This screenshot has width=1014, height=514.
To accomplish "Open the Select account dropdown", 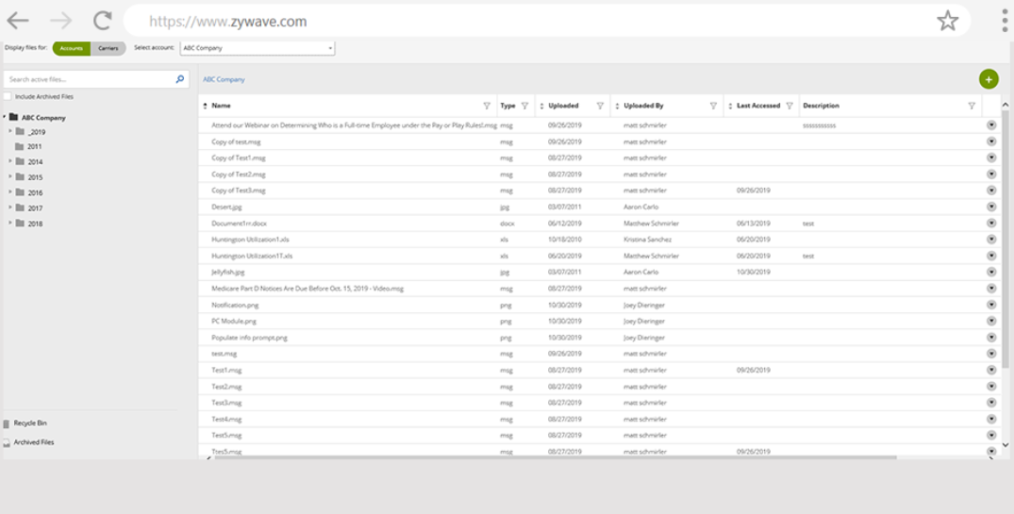I will click(258, 48).
